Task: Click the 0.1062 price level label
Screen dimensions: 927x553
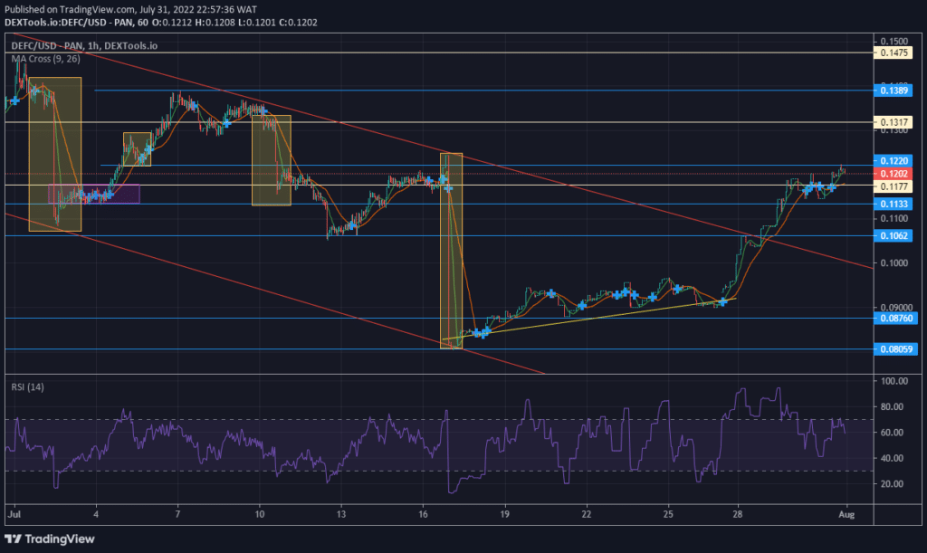Action: click(894, 235)
